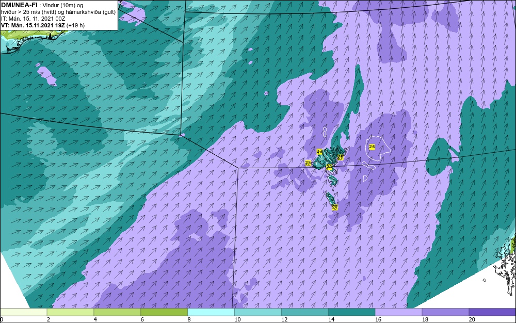Screen dimensions: 516x323
Task: Click the dark teal 14–16 m/s legend swatch
Action: [x=352, y=312]
